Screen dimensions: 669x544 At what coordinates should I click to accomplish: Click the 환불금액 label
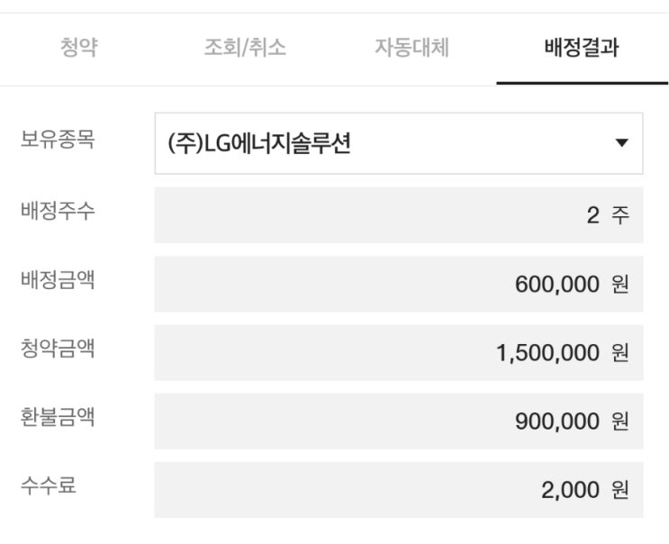(x=58, y=417)
